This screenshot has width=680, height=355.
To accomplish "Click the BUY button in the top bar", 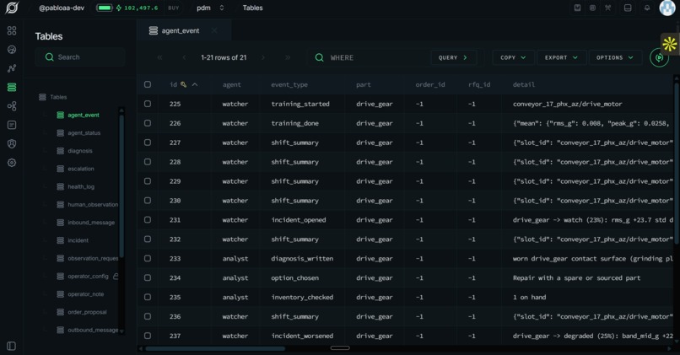I will click(x=174, y=8).
